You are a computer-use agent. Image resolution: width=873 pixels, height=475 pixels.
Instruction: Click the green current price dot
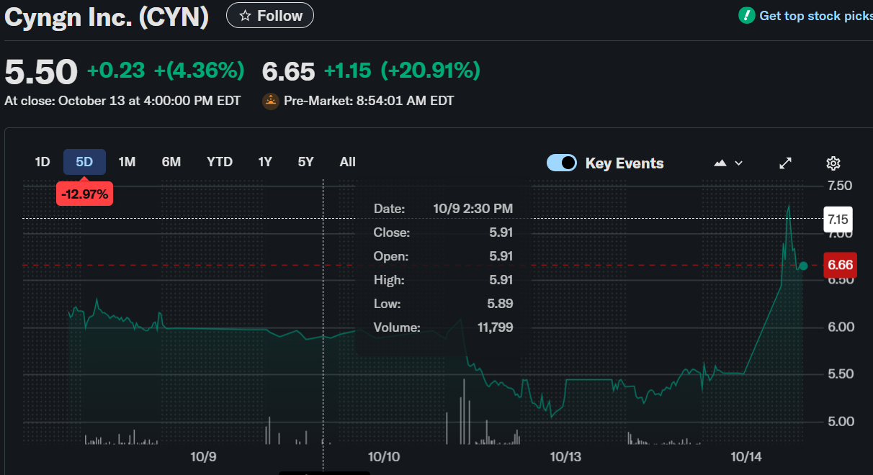pos(803,266)
